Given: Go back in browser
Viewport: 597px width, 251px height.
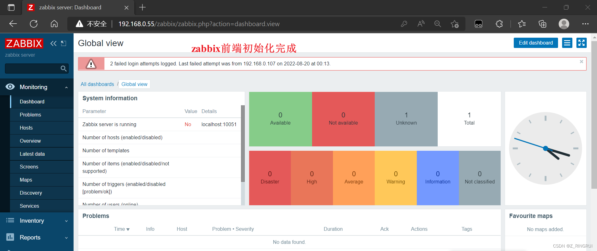Looking at the screenshot, I should click(x=13, y=24).
